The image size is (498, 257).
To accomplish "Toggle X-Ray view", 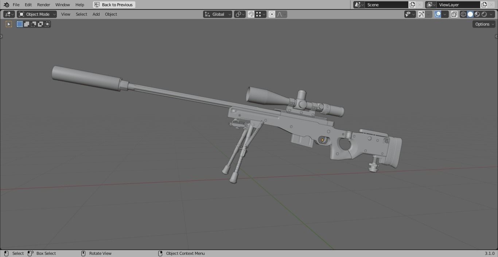I will (454, 14).
